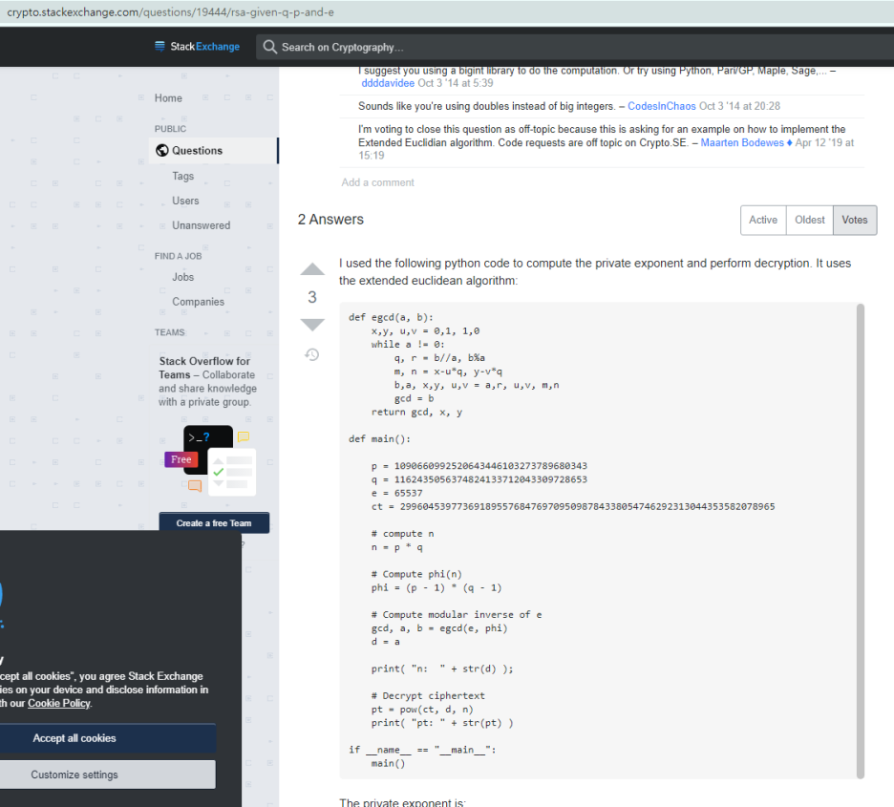This screenshot has width=894, height=807.
Task: Click Add a comment link
Action: [377, 182]
